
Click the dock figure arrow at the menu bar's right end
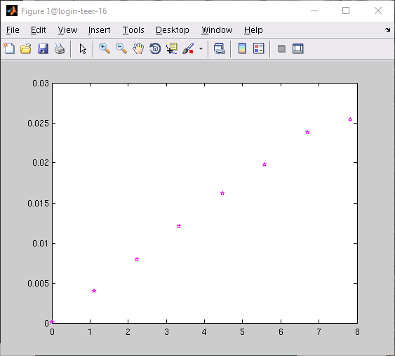point(387,29)
